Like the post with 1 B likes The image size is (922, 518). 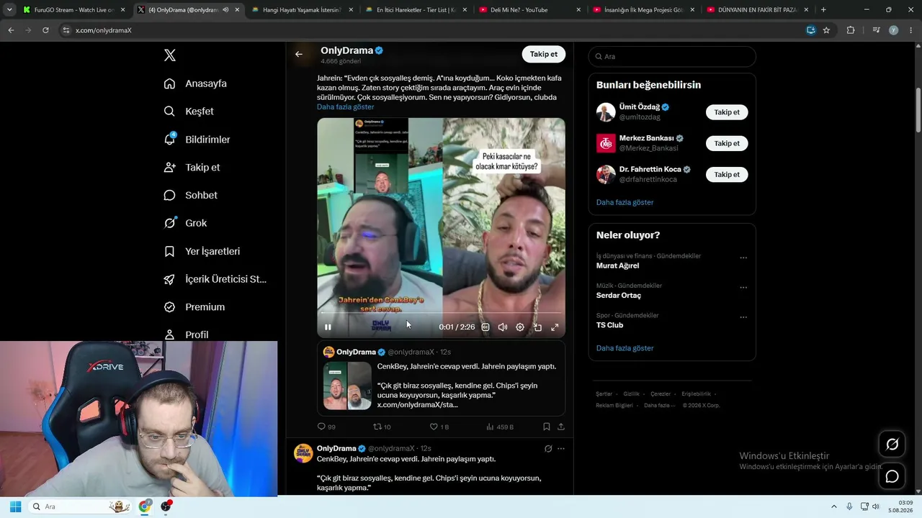pos(439,427)
